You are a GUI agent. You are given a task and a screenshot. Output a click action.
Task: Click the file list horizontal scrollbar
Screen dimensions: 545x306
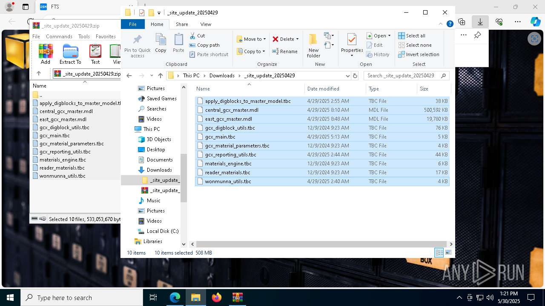point(322,244)
